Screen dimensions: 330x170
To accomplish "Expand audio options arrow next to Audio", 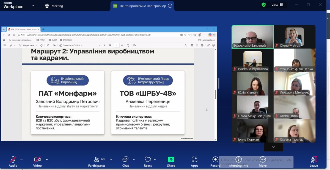I will (21, 159).
